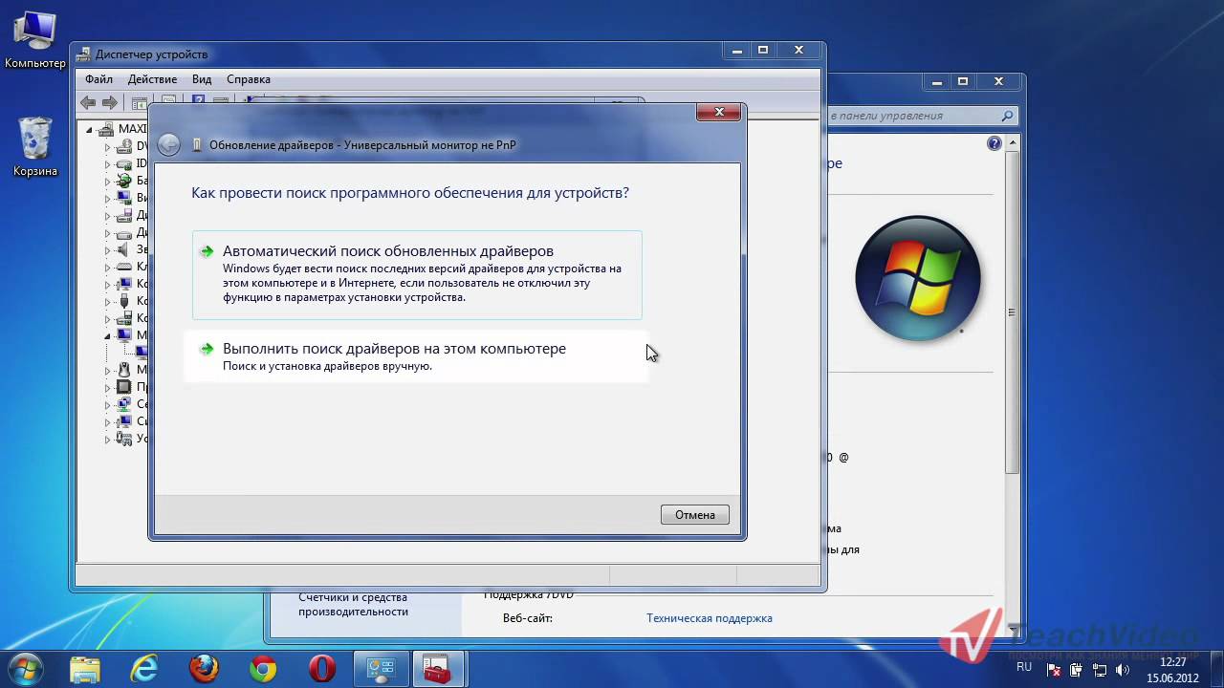
Task: Select the processors (Пр) chip icon
Action: [x=123, y=387]
